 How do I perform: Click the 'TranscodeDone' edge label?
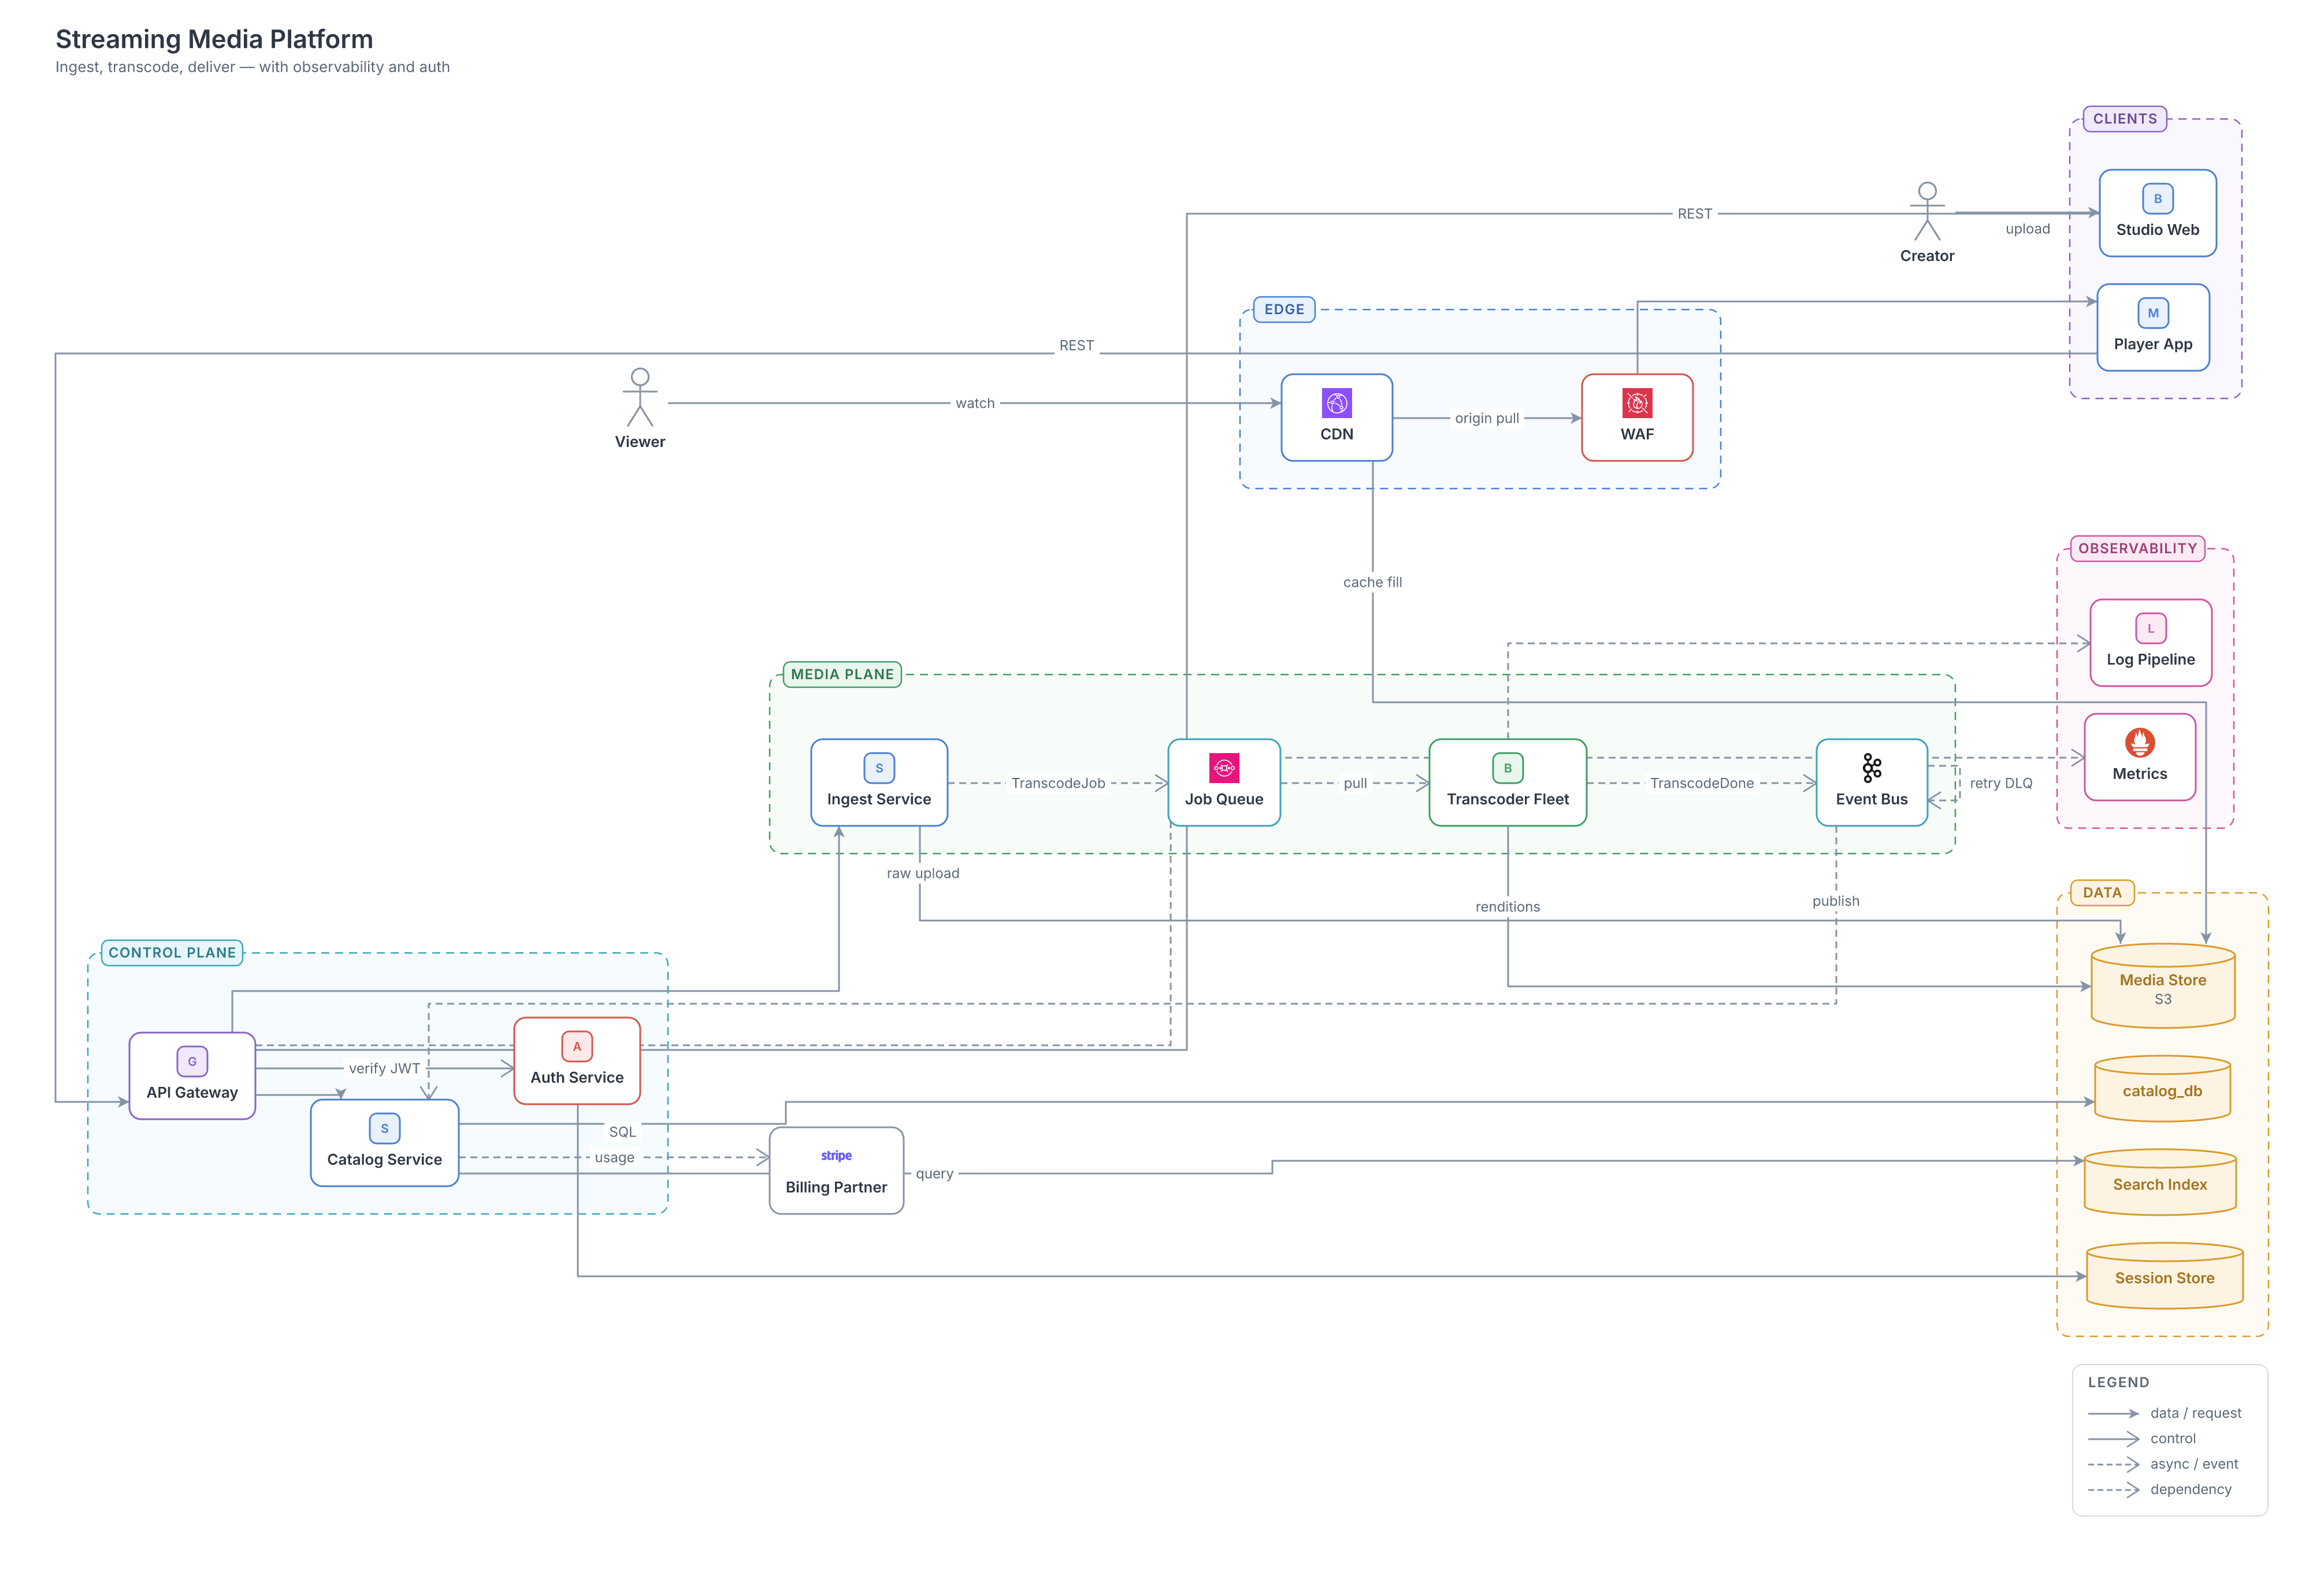[1701, 784]
